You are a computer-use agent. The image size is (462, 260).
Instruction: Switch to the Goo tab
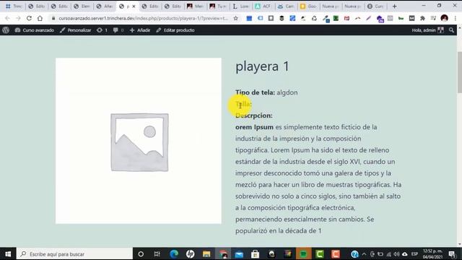pyautogui.click(x=308, y=6)
